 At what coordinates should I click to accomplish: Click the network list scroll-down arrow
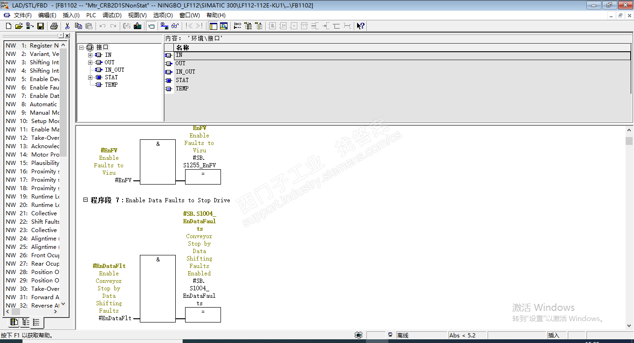64,304
